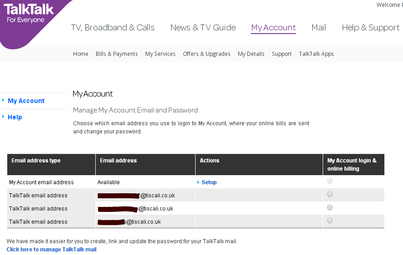403x255 pixels.
Task: Expand Help in left sidebar
Action: (15, 117)
